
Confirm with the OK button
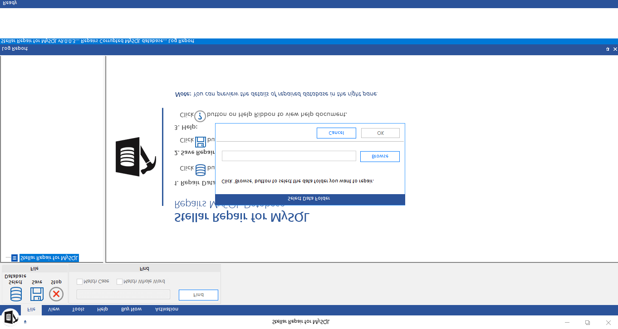[x=380, y=133]
